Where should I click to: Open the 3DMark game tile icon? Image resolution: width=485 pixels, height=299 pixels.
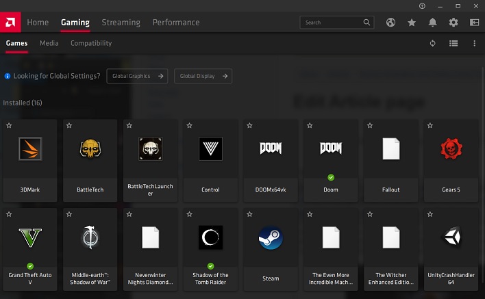[x=30, y=148]
